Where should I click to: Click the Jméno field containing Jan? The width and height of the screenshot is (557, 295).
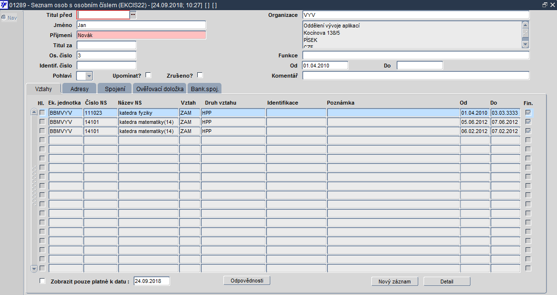click(x=141, y=25)
